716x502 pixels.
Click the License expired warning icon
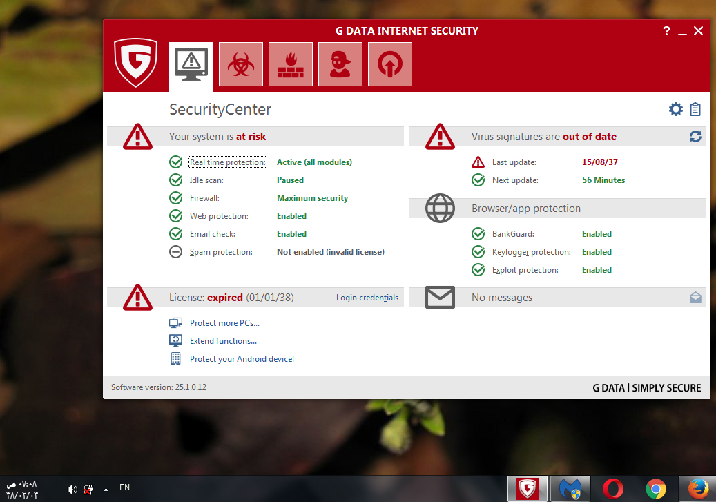click(137, 298)
